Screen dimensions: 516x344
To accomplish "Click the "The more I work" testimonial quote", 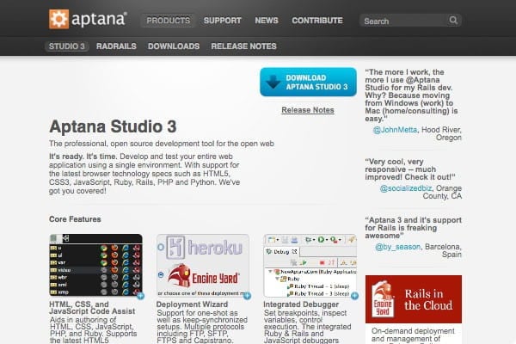I will coord(411,95).
